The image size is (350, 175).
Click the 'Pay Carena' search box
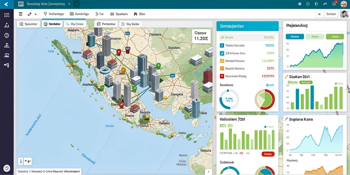75,24
